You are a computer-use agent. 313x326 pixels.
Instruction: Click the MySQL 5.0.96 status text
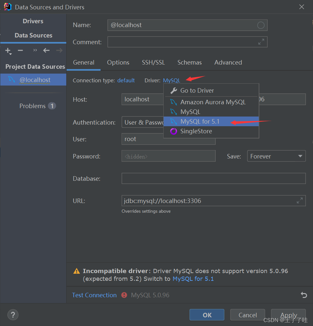(150, 295)
